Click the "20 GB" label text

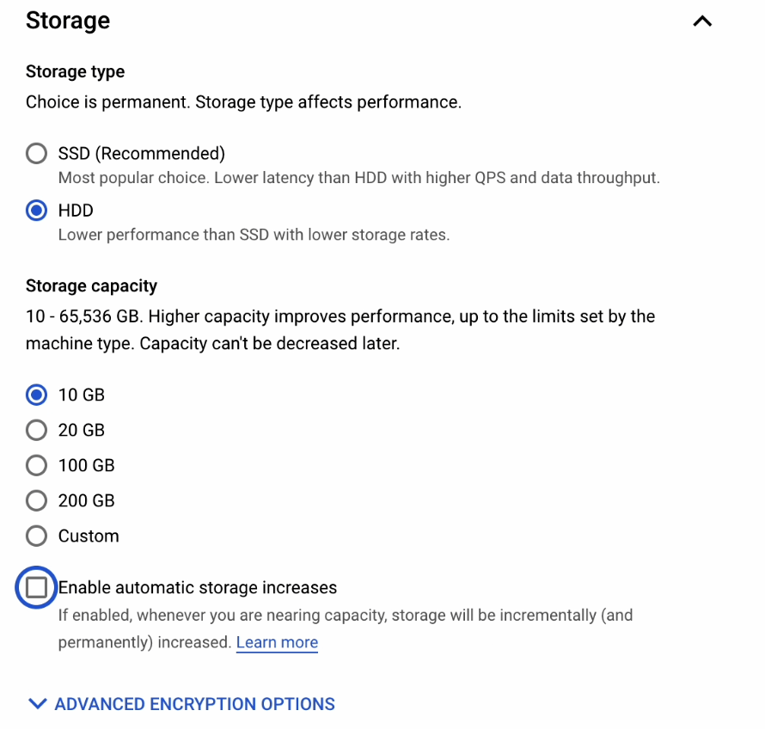point(82,430)
